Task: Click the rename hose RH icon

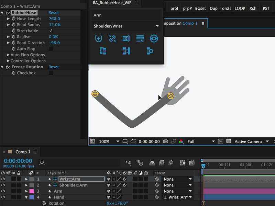Action: (126, 38)
